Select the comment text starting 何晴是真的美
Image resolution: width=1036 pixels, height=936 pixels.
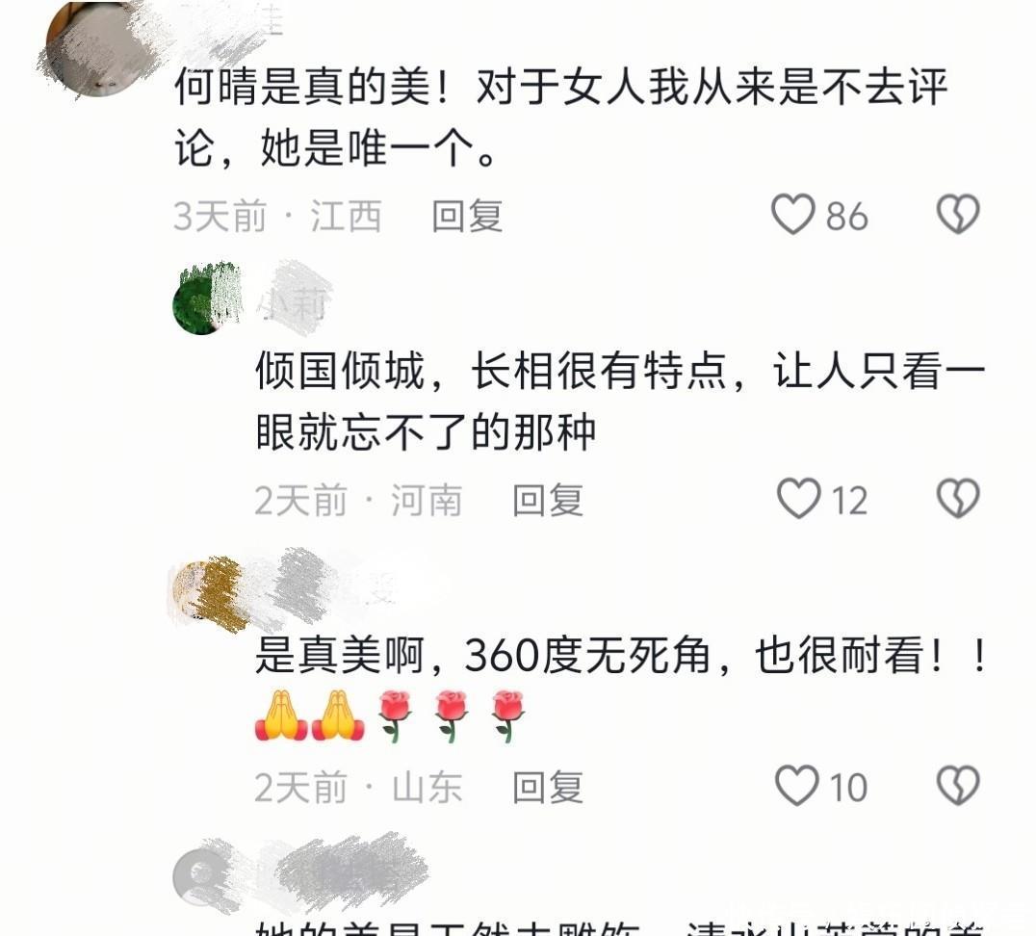tap(561, 117)
